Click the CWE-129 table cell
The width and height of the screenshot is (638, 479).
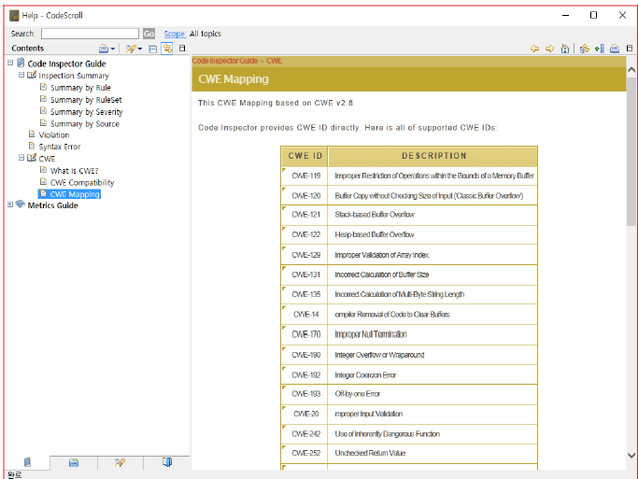coord(306,255)
